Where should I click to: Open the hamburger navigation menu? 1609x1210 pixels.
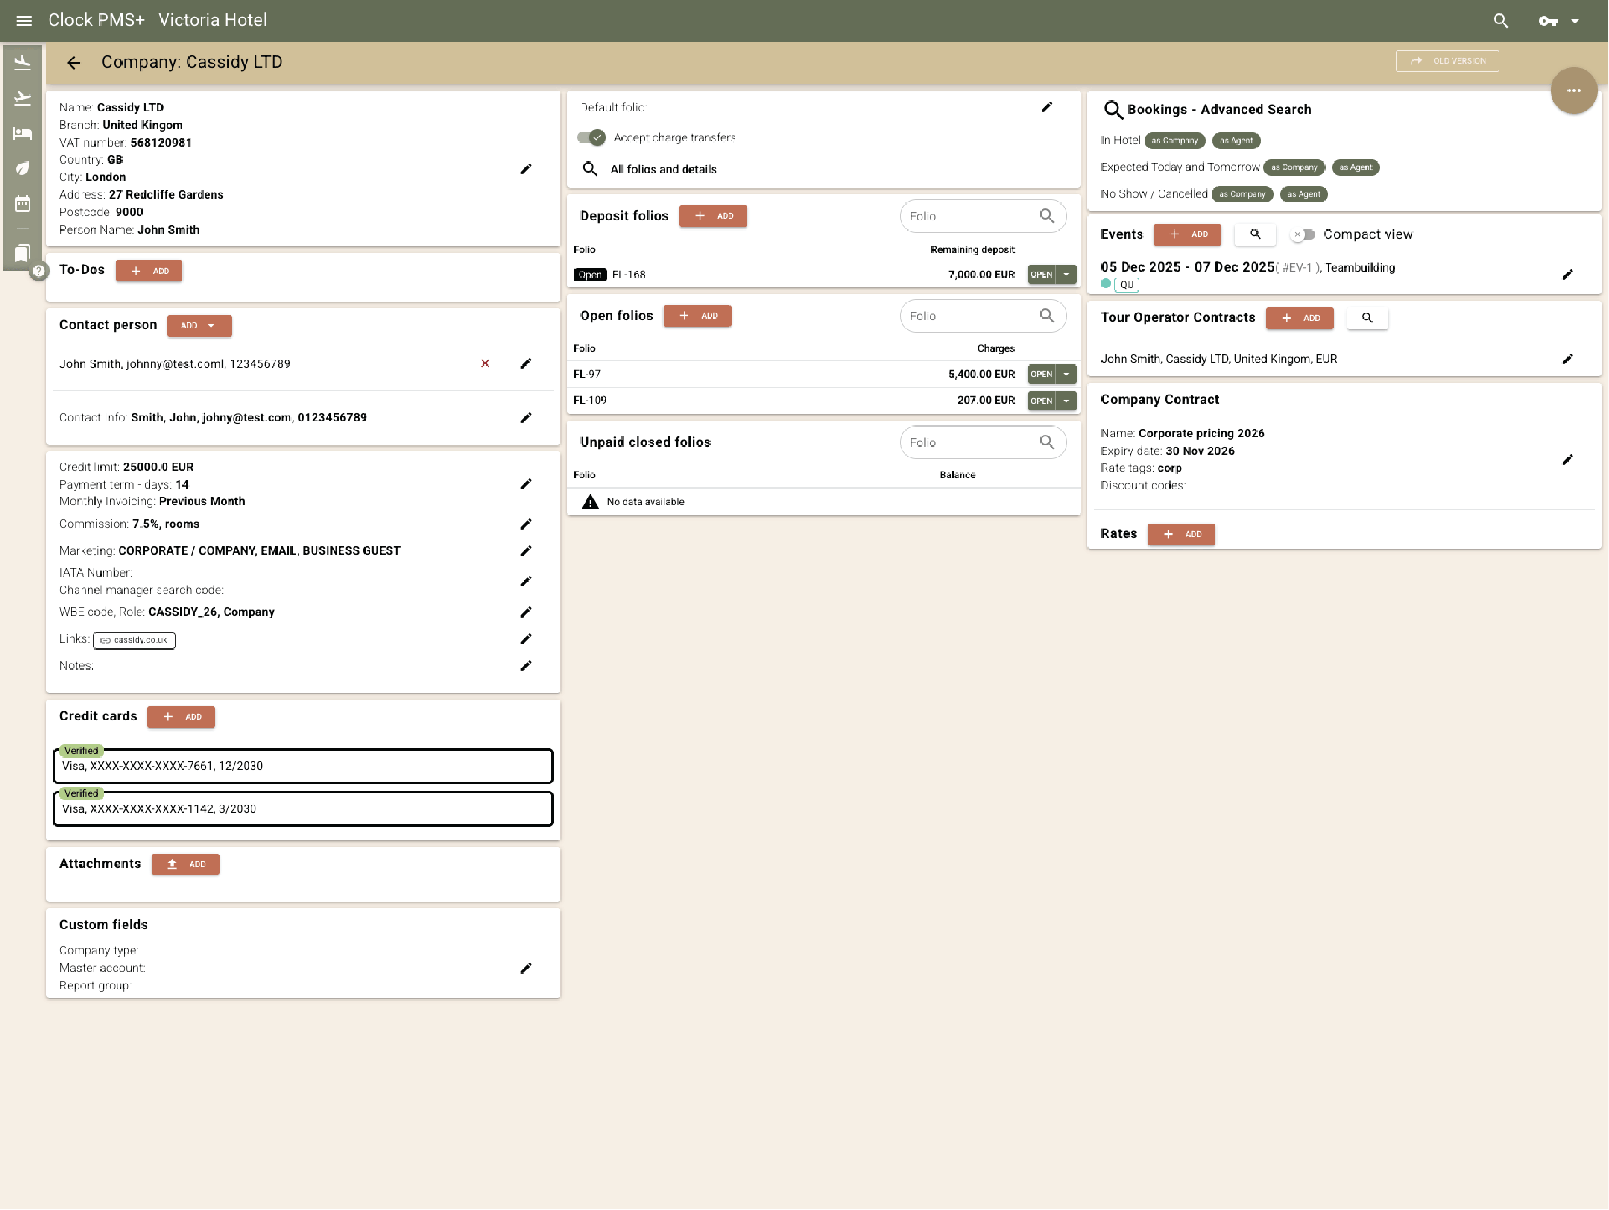(23, 21)
